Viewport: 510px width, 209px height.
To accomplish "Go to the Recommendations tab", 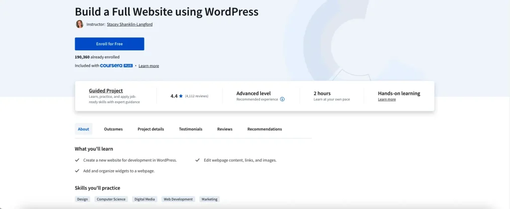I will pos(264,129).
